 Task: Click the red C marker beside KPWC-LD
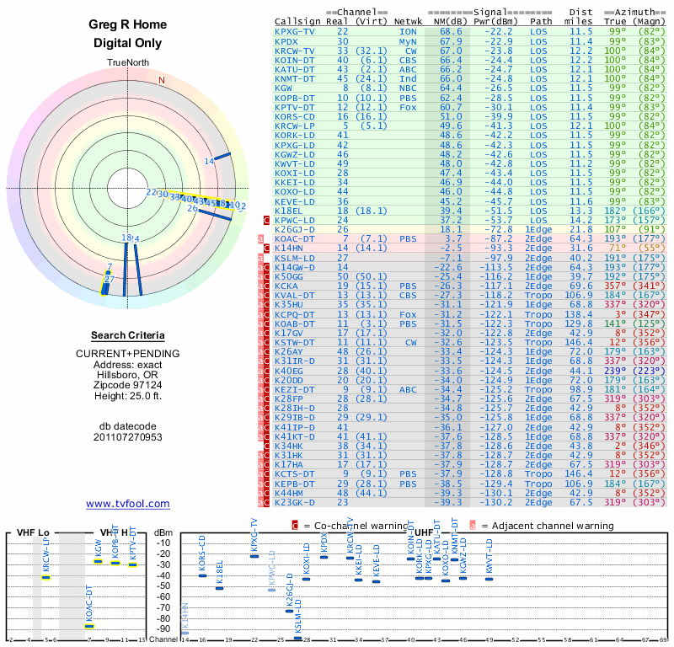tap(266, 220)
